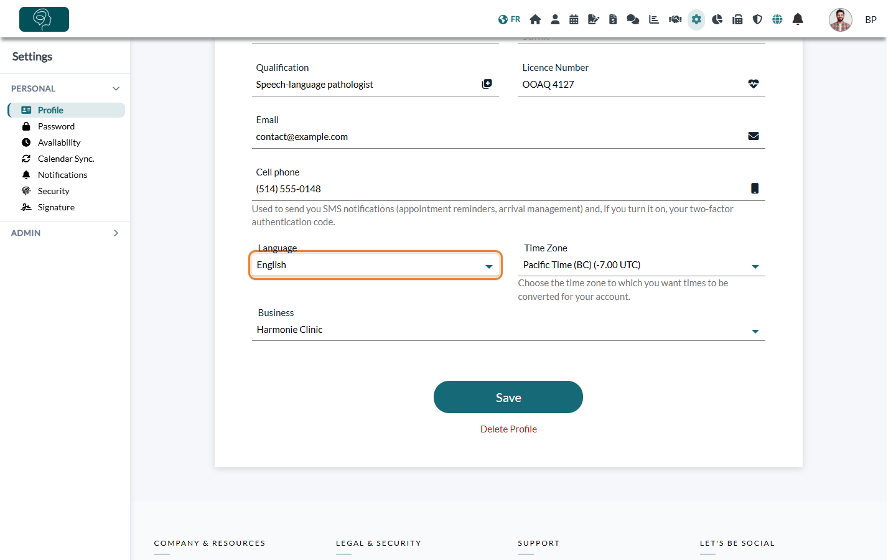The height and width of the screenshot is (560, 896).
Task: Open the handshake icon in top bar
Action: tap(675, 19)
